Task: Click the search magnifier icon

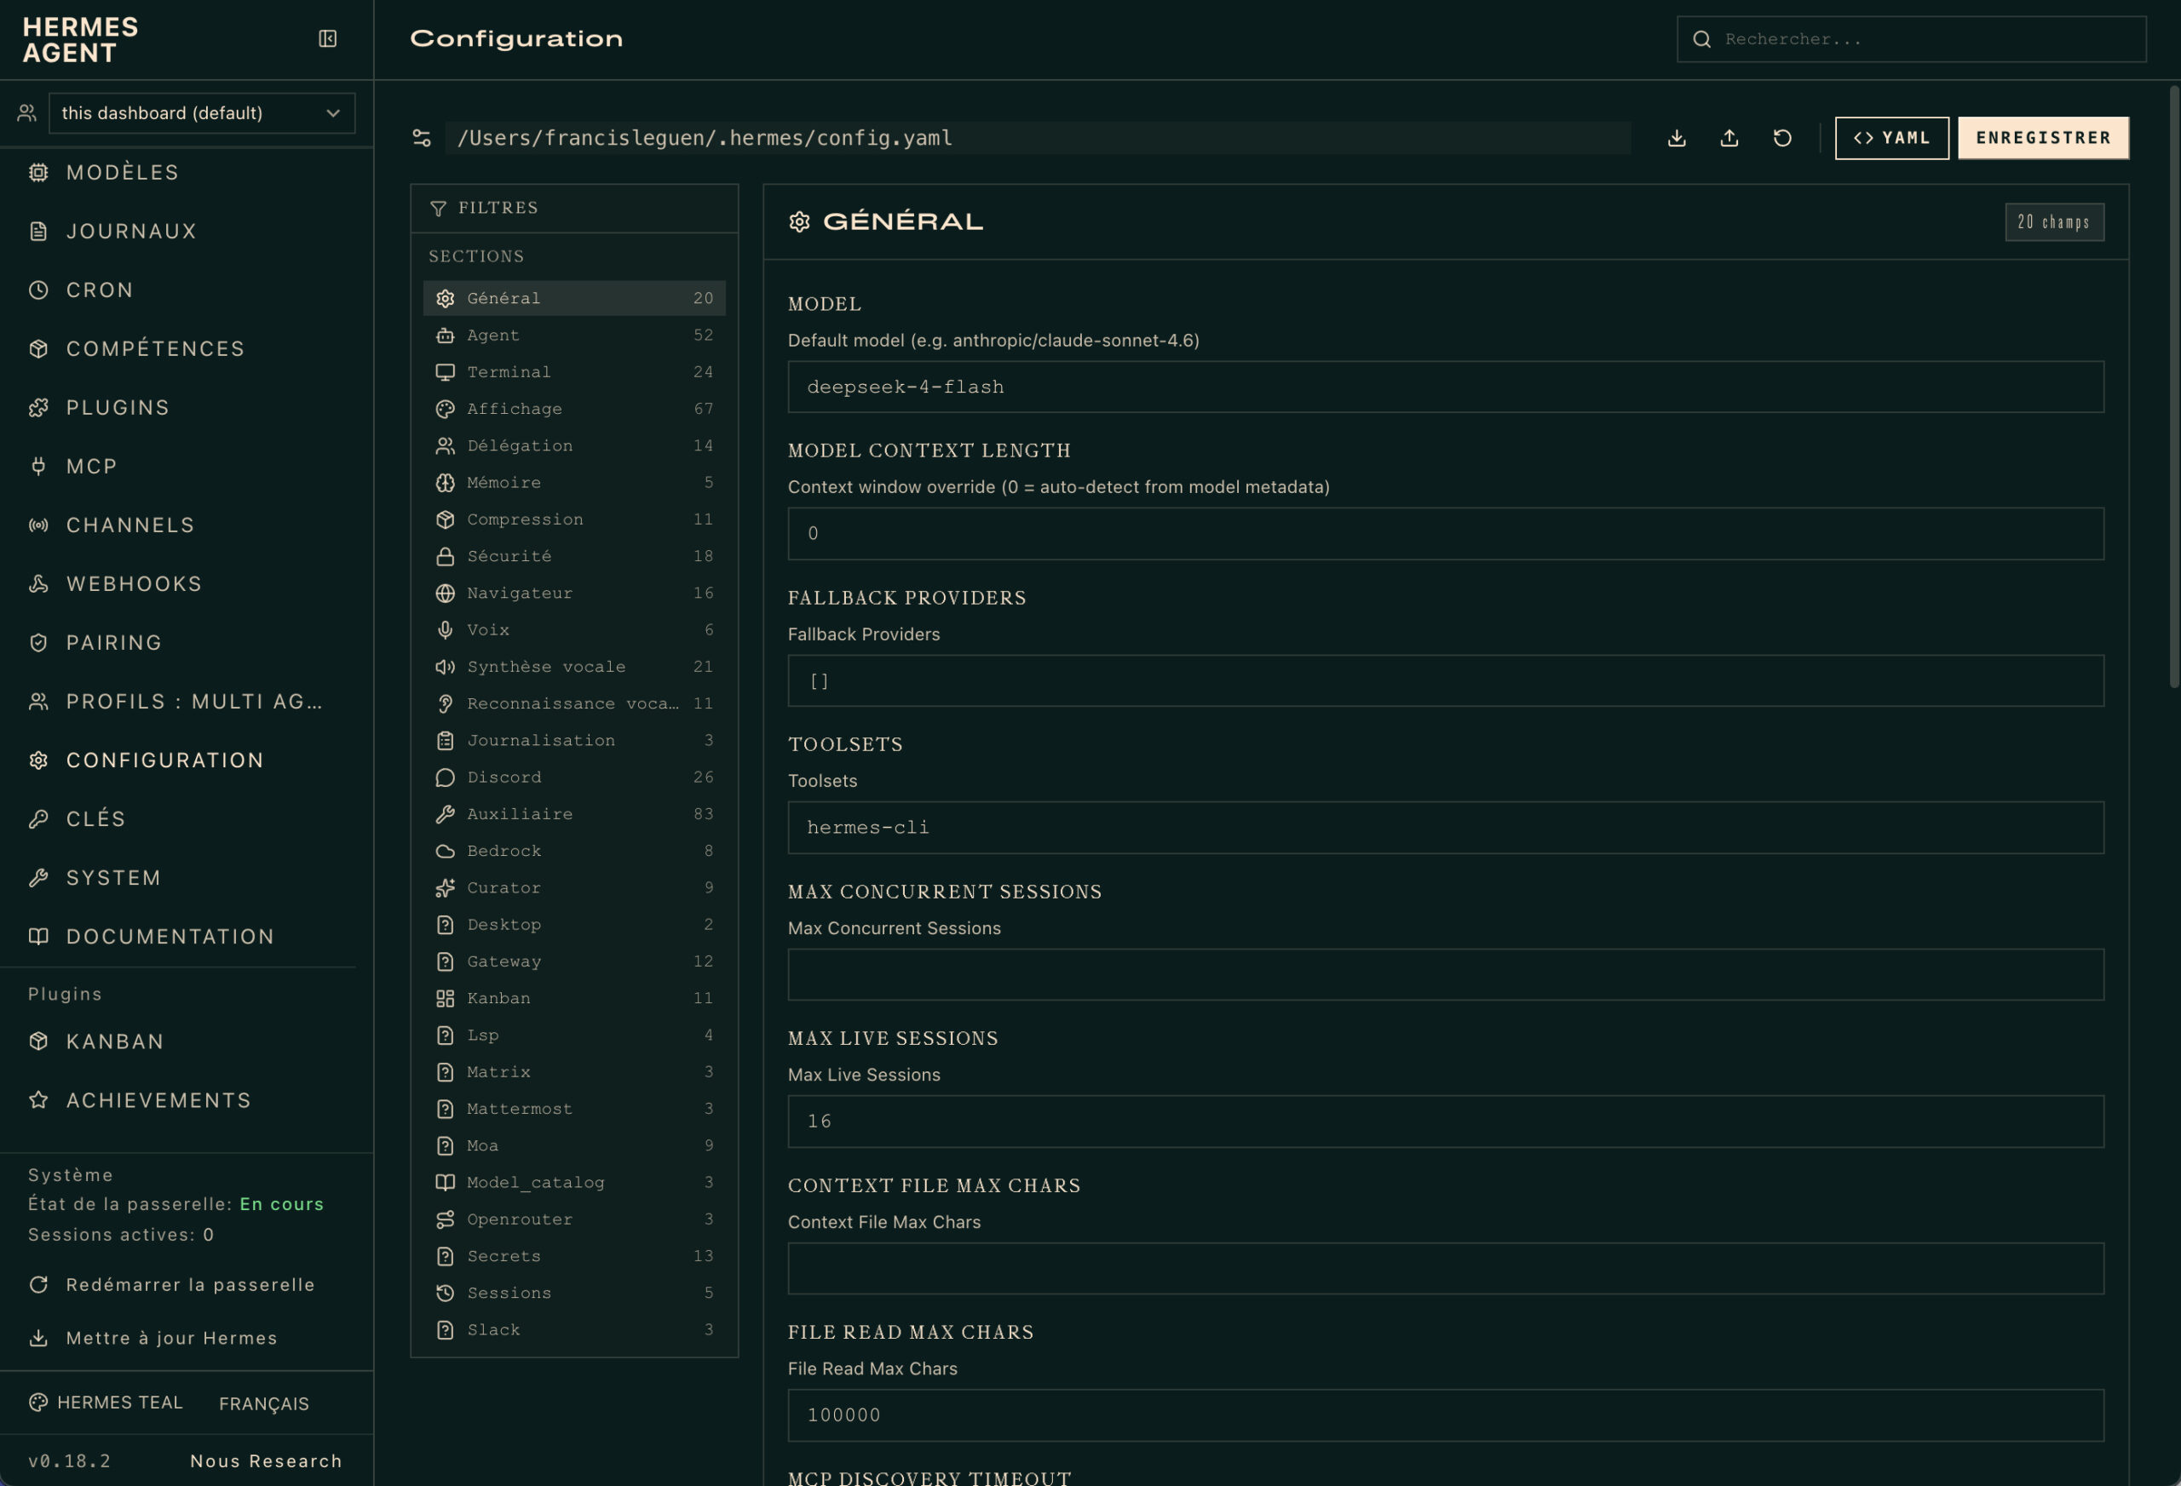Action: point(1701,39)
